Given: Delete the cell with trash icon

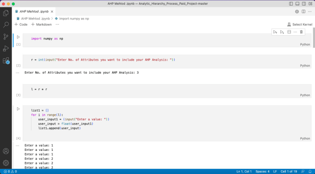Looking at the screenshot, I should [301, 32].
